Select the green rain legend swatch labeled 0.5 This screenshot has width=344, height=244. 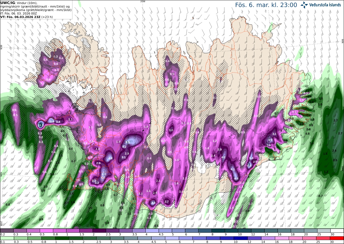click(x=34, y=238)
